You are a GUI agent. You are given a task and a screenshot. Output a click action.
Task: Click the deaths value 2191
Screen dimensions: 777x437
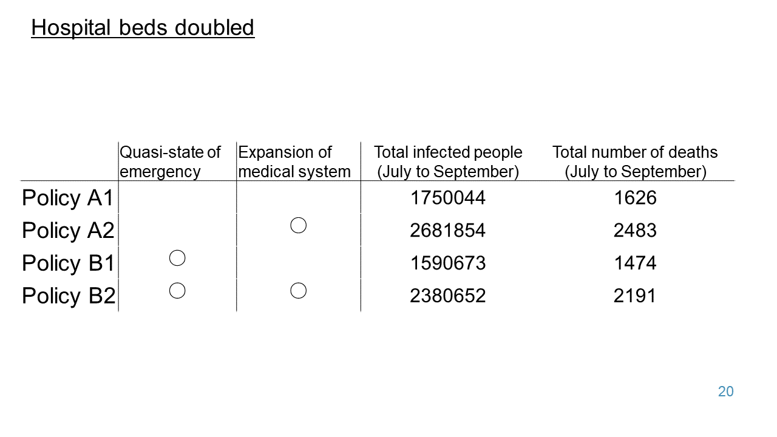pos(635,296)
